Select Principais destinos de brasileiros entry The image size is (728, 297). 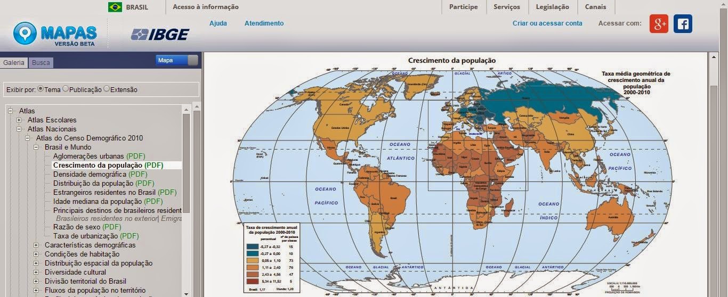(117, 210)
